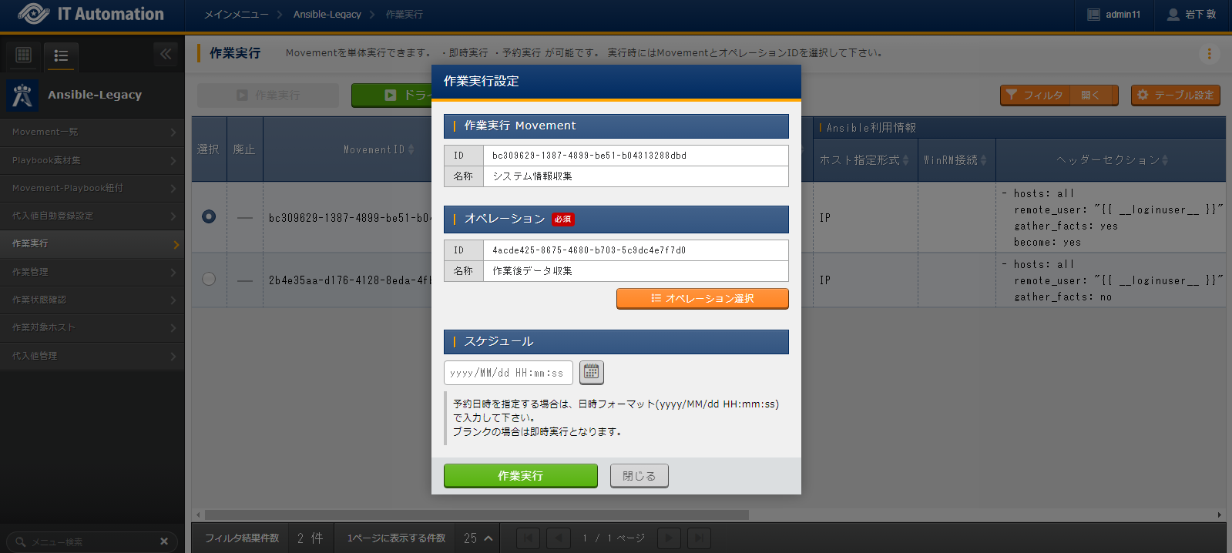Open 作業状態確認 in the sidebar
The height and width of the screenshot is (553, 1232).
(x=92, y=300)
